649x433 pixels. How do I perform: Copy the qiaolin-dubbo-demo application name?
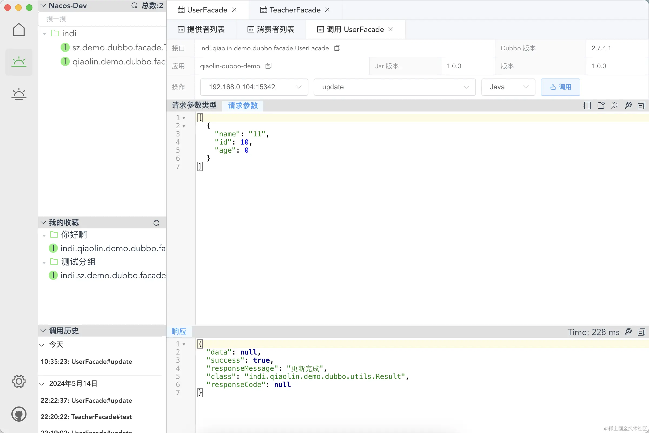pos(268,66)
